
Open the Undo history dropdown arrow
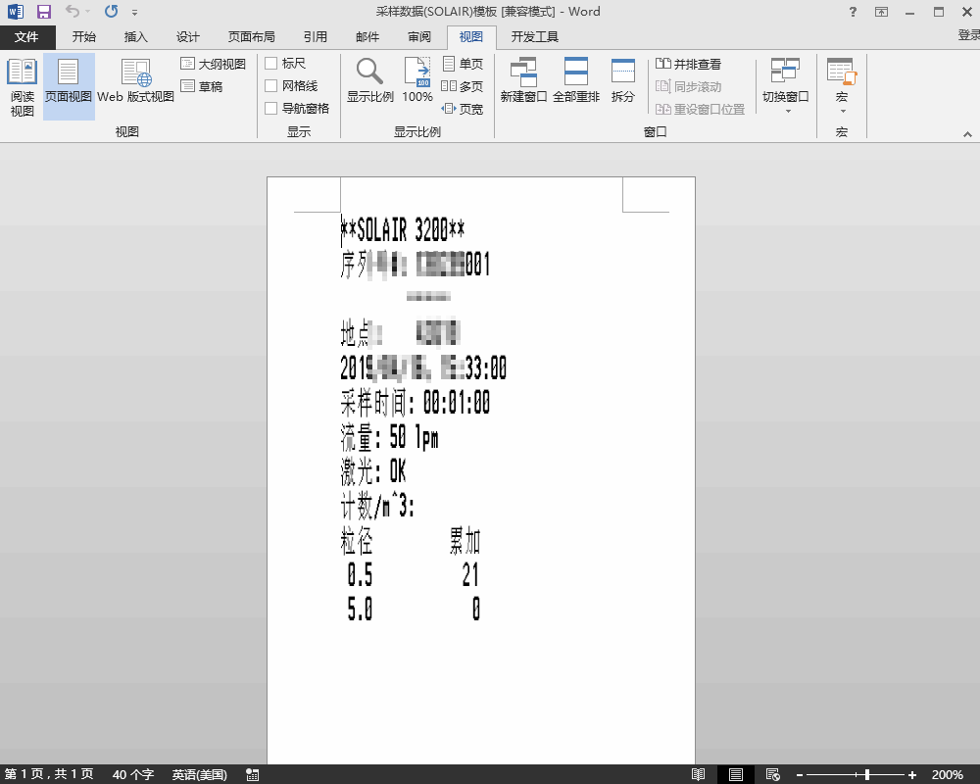point(87,12)
